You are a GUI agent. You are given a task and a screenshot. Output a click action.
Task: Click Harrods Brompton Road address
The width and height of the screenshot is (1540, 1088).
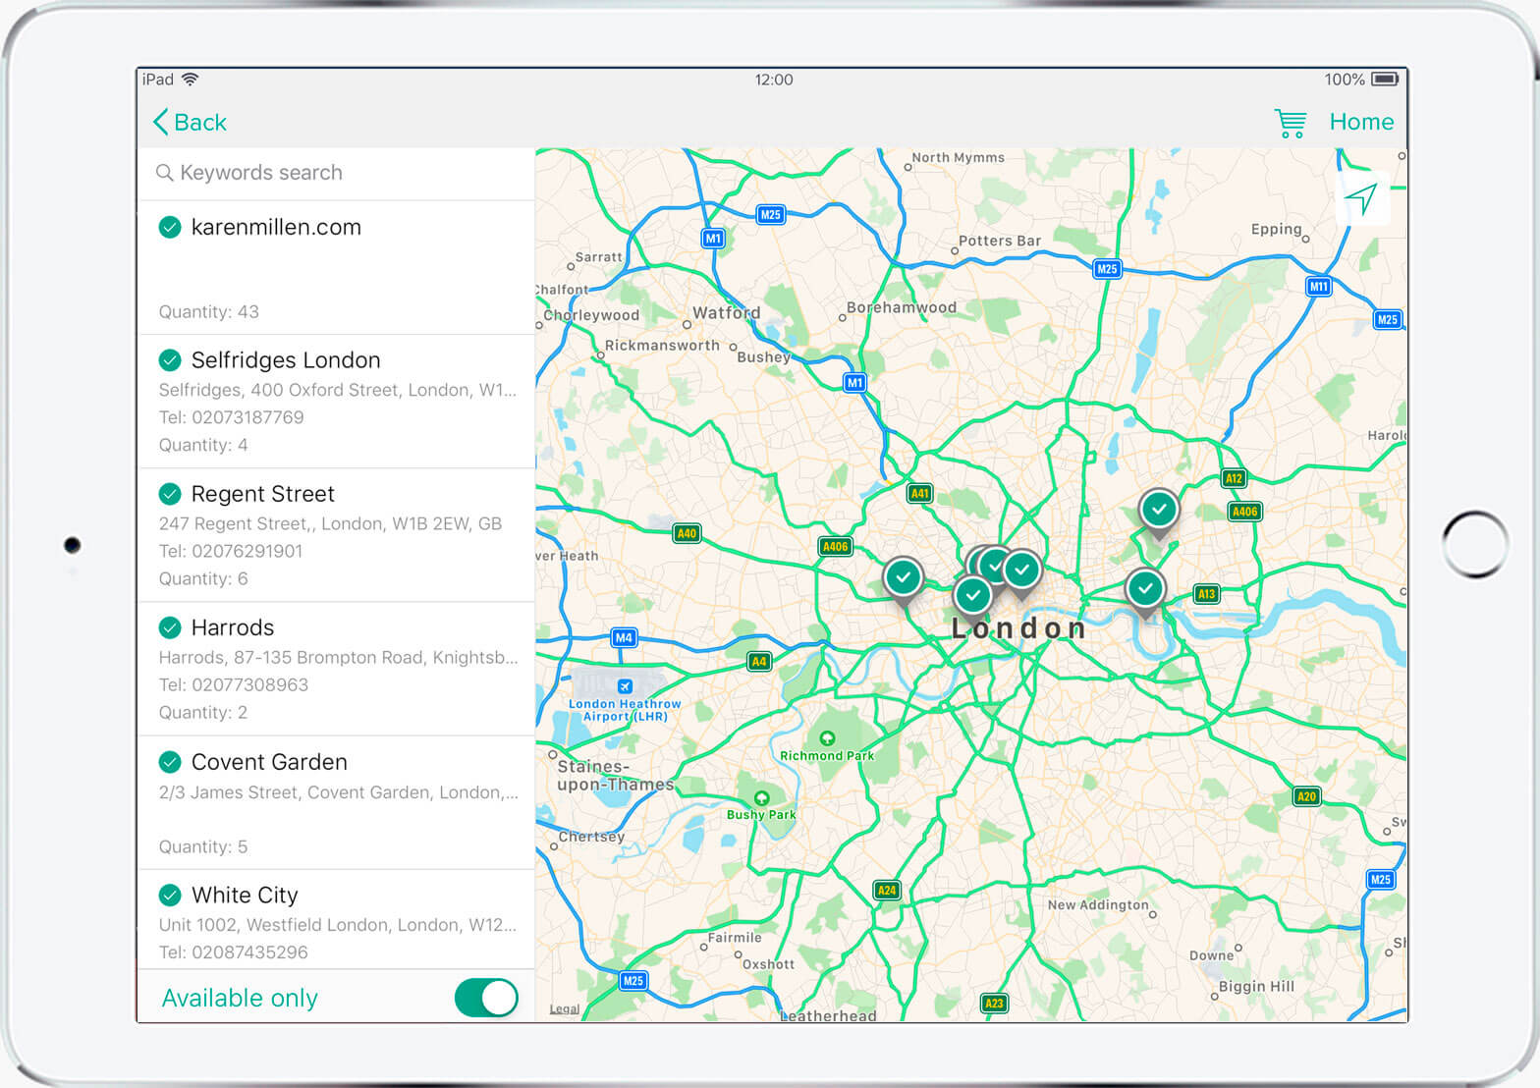(338, 657)
